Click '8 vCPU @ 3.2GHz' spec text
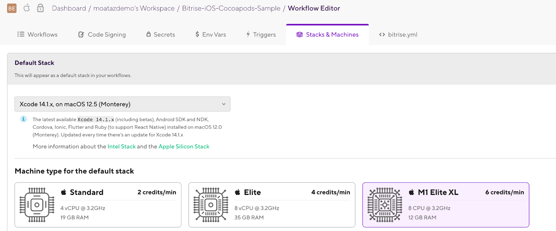The height and width of the screenshot is (231, 556). point(257,208)
